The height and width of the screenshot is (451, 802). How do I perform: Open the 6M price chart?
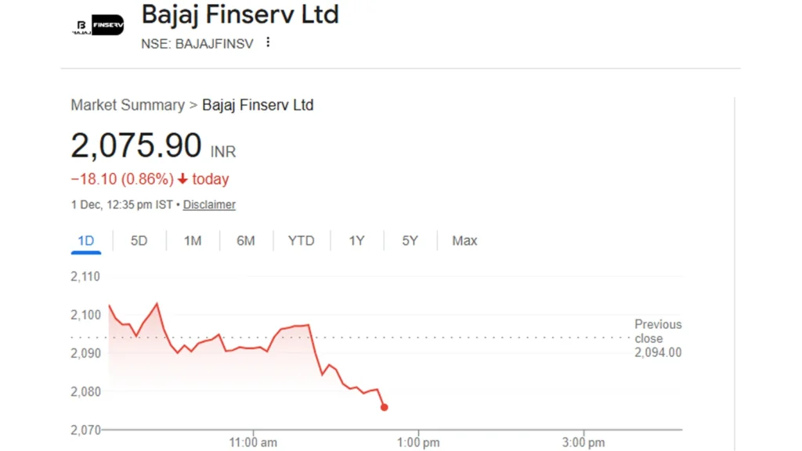pyautogui.click(x=247, y=241)
